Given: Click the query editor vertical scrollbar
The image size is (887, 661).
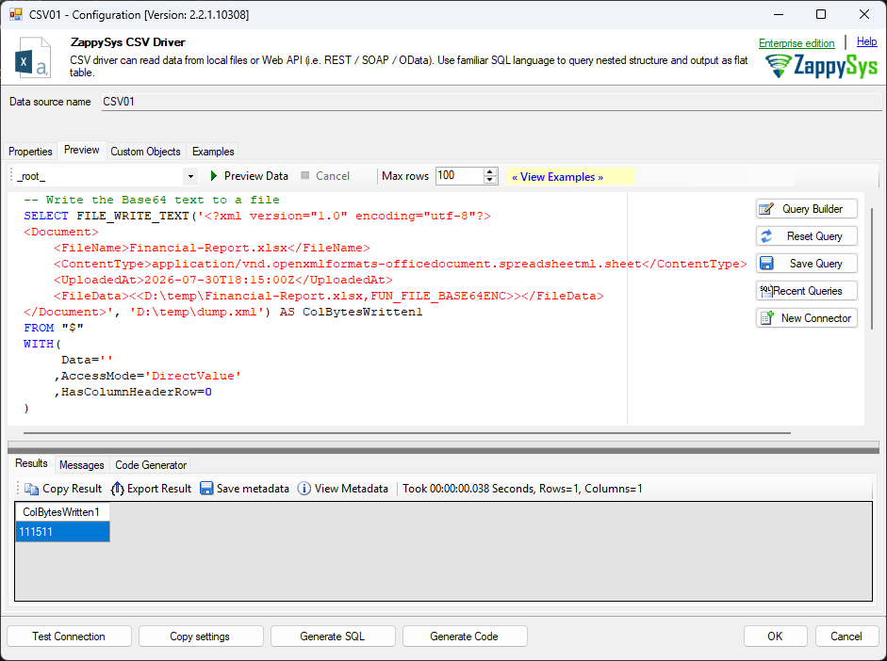Looking at the screenshot, I should pos(871,268).
